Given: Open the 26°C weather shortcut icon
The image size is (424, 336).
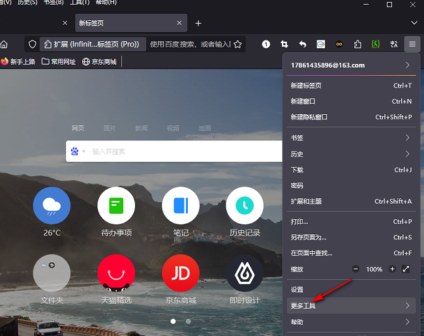Looking at the screenshot, I should point(52,206).
